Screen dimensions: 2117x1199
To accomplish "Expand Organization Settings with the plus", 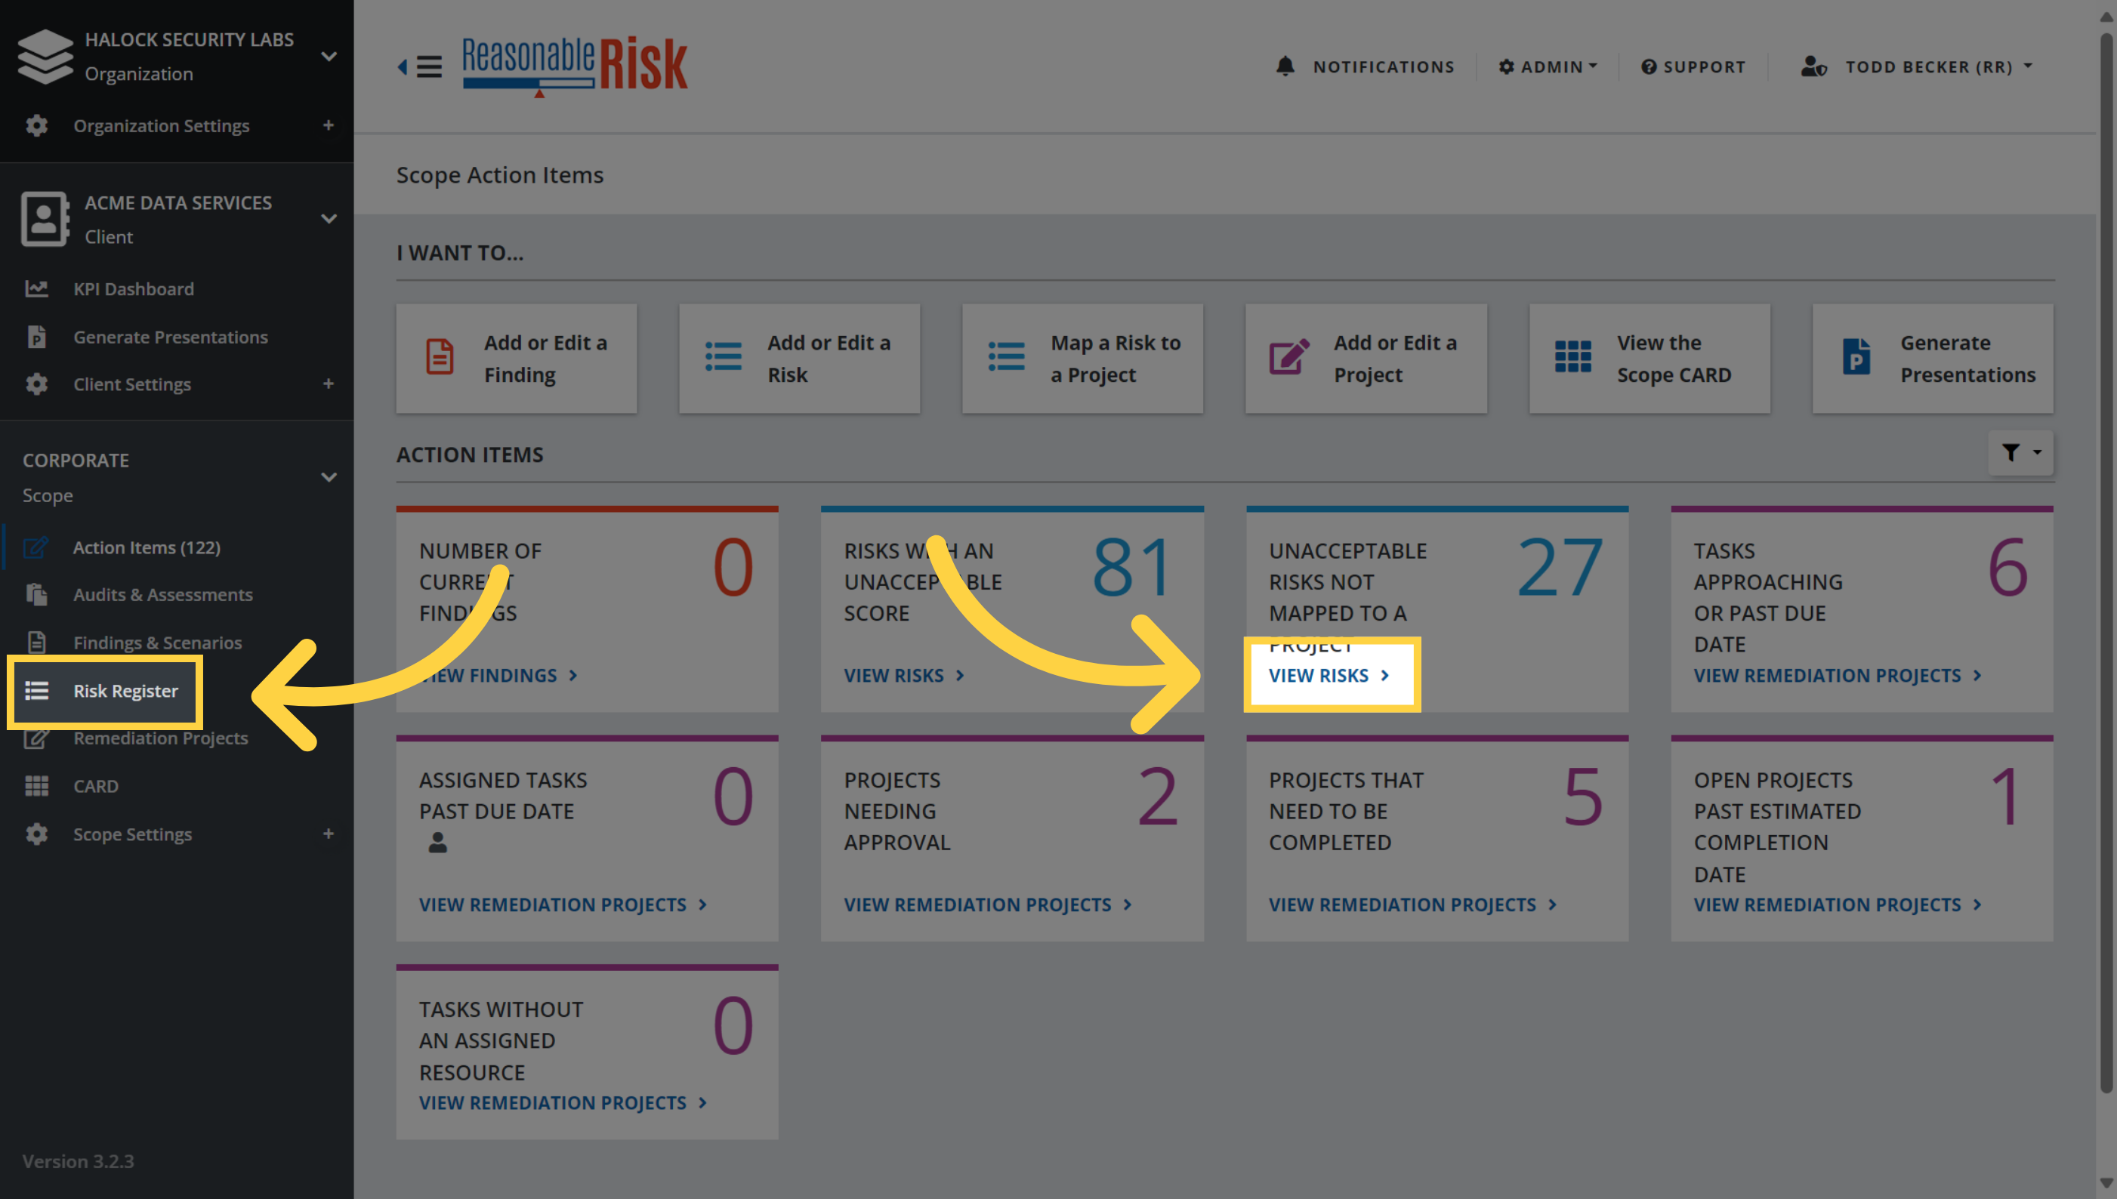I will tap(328, 125).
